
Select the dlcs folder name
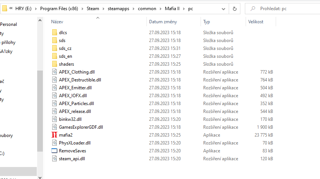[x=63, y=32]
